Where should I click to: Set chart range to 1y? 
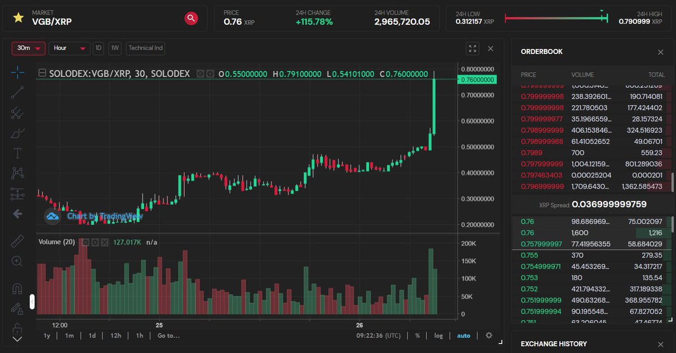tap(47, 336)
